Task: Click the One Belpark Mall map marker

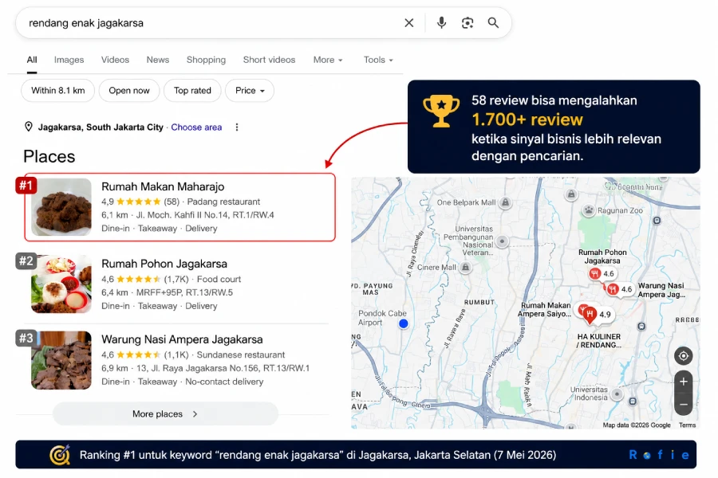Action: 505,202
